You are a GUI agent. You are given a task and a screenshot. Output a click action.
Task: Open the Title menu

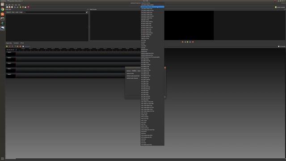pos(13,5)
